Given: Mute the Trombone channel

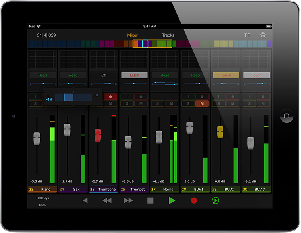Looking at the screenshot, I should (x=110, y=103).
